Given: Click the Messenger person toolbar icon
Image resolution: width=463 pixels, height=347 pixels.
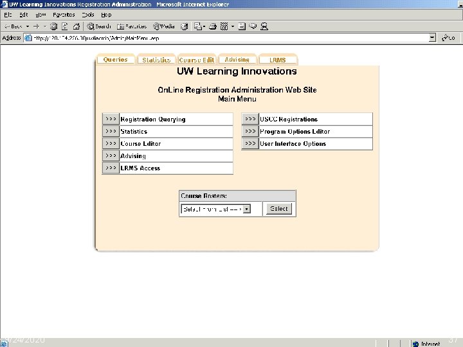Looking at the screenshot, I should (x=264, y=26).
